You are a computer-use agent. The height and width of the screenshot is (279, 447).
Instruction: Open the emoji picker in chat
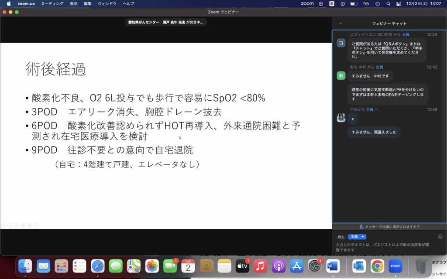[x=440, y=237]
